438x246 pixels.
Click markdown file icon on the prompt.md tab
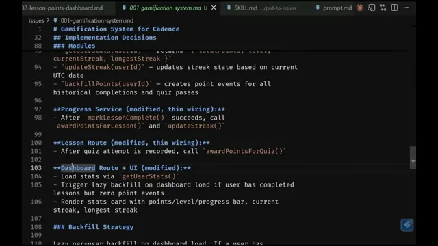[x=318, y=8]
